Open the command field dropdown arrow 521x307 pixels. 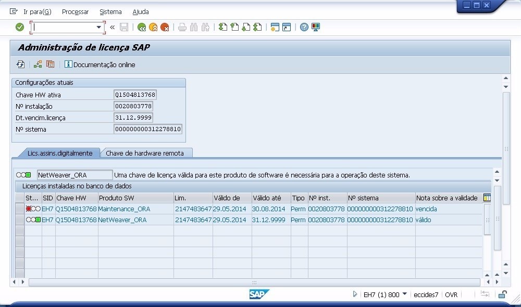(x=98, y=27)
